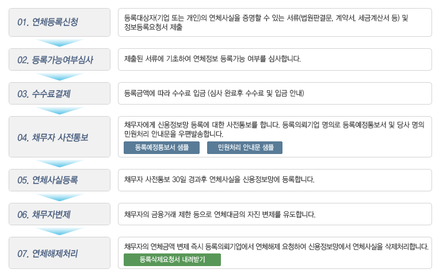Select step 05. 연체사실등록
This screenshot has width=443, height=277.
point(60,180)
